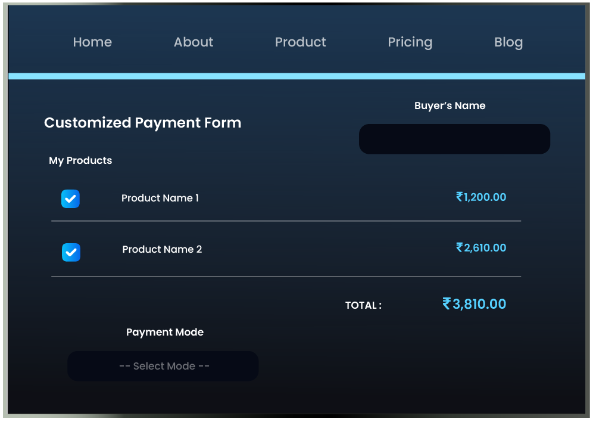Click the ₹3,810.00 total amount
Viewport: 593px width, 422px height.
474,304
